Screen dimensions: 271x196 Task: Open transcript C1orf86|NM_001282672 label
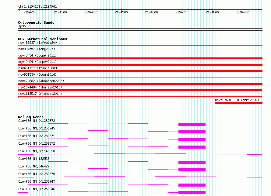pos(37,143)
